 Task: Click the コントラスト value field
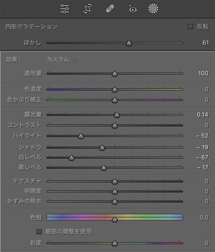[207, 125]
